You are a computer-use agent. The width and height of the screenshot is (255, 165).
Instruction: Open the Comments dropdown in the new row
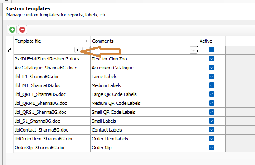click(x=193, y=50)
